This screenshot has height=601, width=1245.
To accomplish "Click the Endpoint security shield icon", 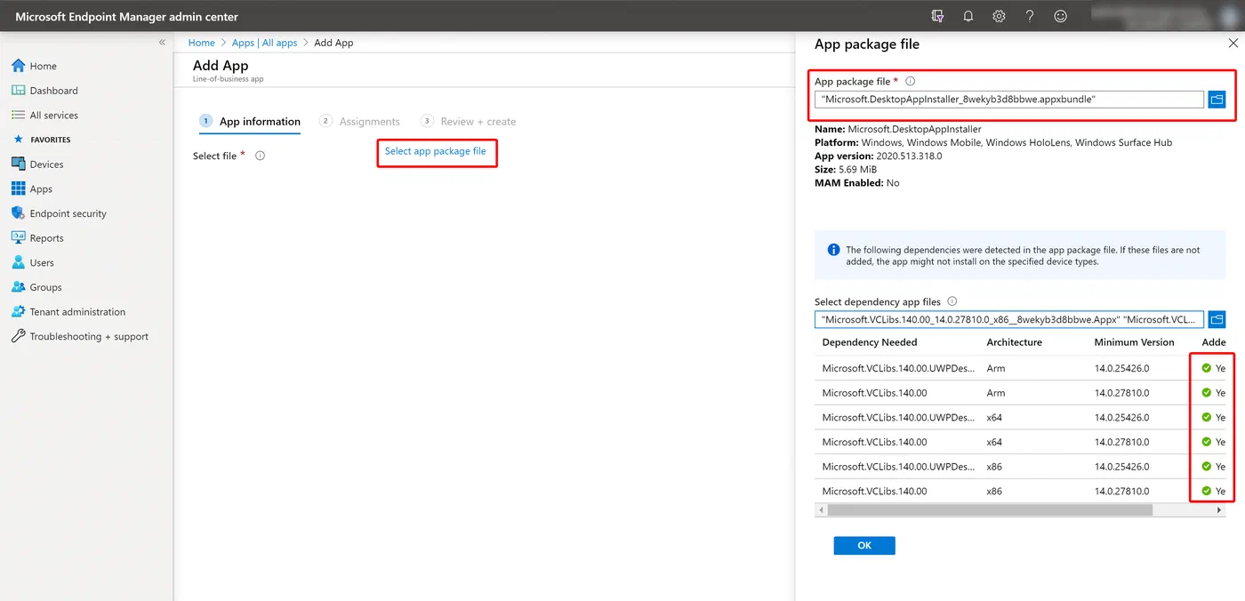I will [x=18, y=213].
